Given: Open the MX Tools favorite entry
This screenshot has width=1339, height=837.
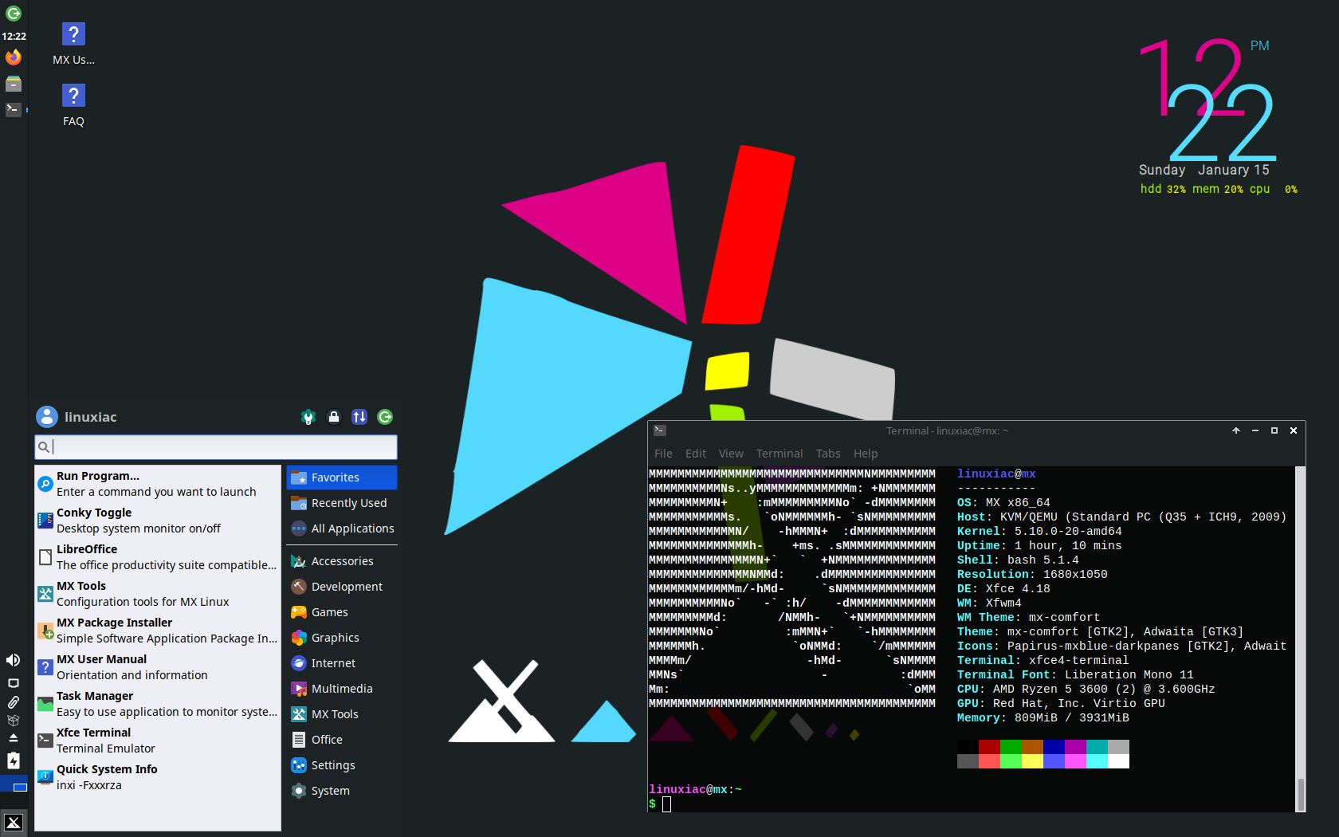Looking at the screenshot, I should [x=158, y=594].
